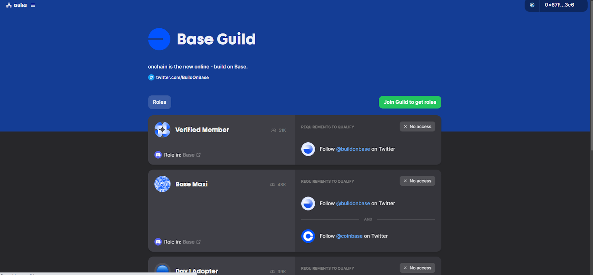Screen dimensions: 593x275
Task: Open the hamburger menu next to Guild
Action: [x=33, y=6]
